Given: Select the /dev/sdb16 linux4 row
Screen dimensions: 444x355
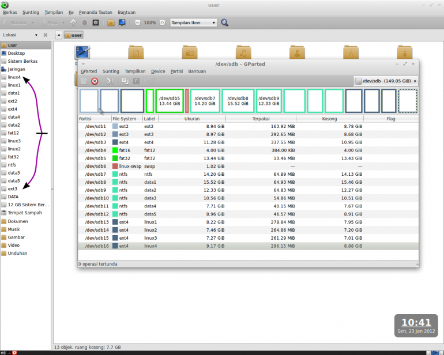Looking at the screenshot, I should [x=249, y=246].
